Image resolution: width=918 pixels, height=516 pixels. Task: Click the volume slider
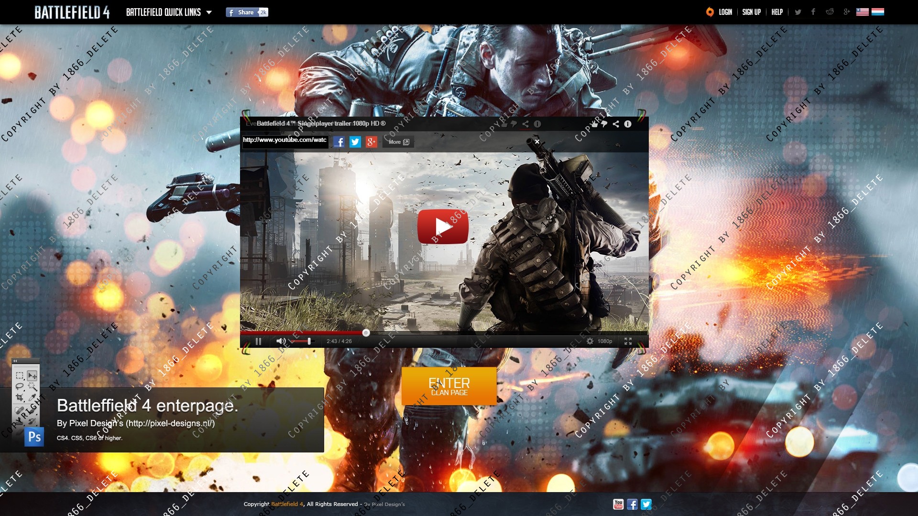[302, 341]
